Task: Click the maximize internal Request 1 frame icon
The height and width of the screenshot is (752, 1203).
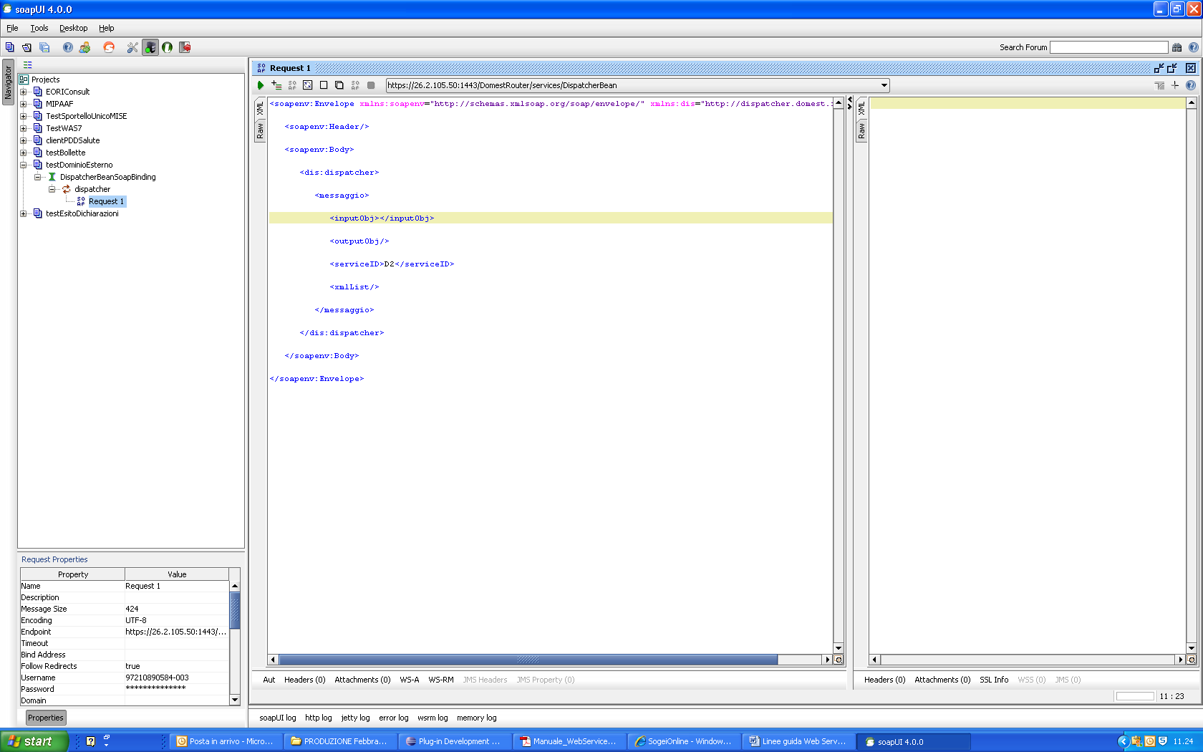Action: coord(1172,68)
